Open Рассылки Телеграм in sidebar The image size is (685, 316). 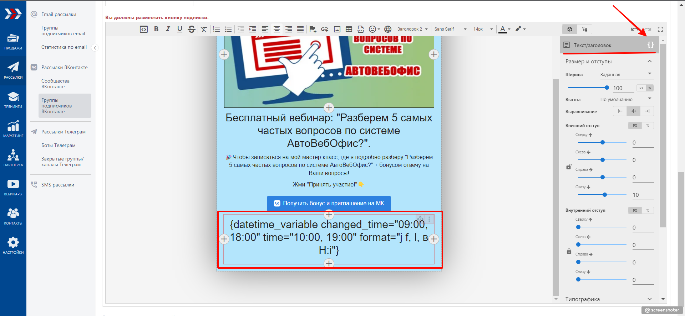point(63,132)
